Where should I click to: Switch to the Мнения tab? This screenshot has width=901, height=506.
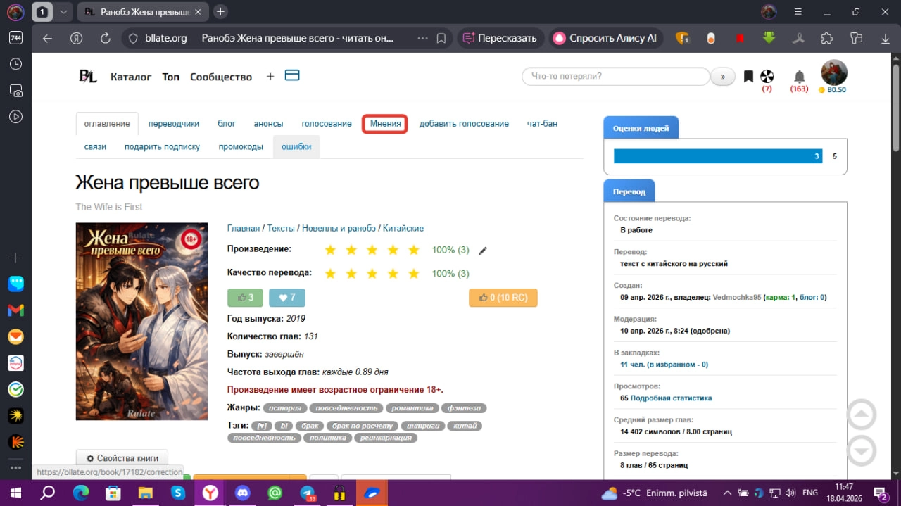point(385,124)
